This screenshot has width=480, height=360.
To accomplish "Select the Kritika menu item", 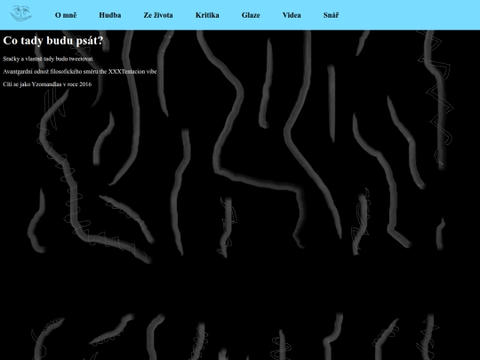I will tap(207, 15).
